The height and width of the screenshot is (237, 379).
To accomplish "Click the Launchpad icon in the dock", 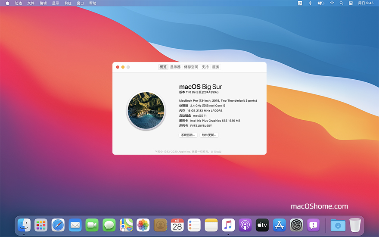I will (x=41, y=225).
